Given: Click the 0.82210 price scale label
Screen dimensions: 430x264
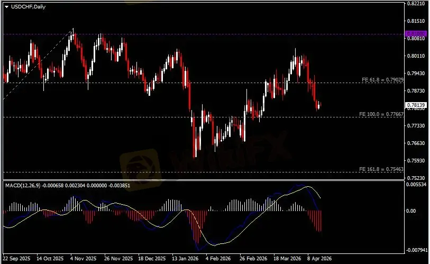Looking at the screenshot, I should click(x=416, y=3).
